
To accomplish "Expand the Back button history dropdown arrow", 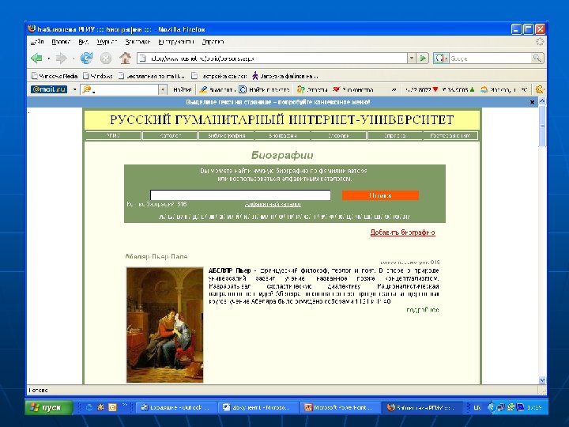I will pos(49,59).
